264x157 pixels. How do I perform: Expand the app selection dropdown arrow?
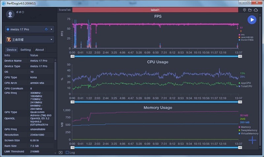(x=52, y=40)
